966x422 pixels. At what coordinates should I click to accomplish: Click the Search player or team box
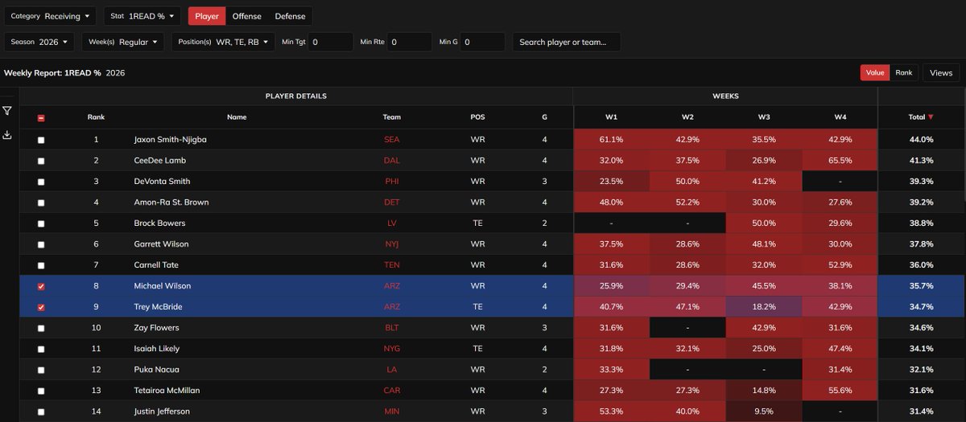[567, 42]
